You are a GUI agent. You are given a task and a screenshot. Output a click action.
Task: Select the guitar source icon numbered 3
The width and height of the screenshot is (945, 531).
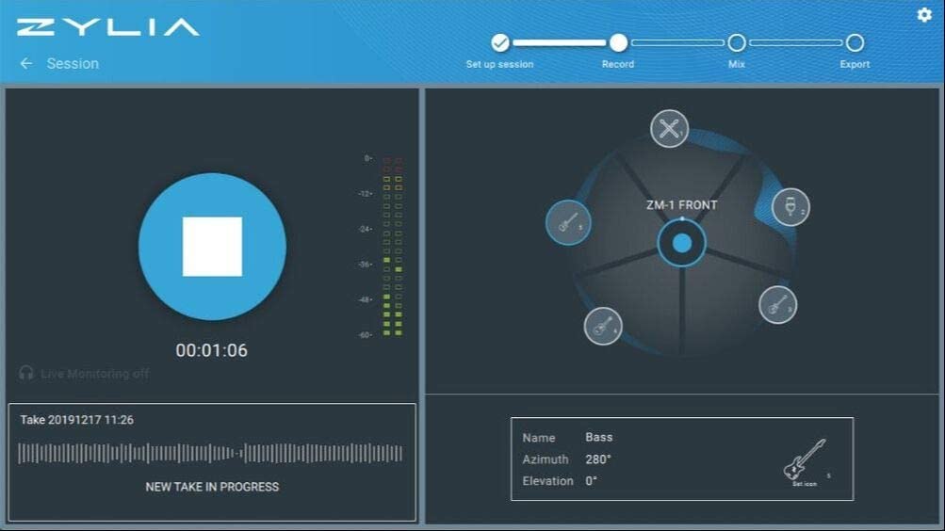[x=777, y=305]
